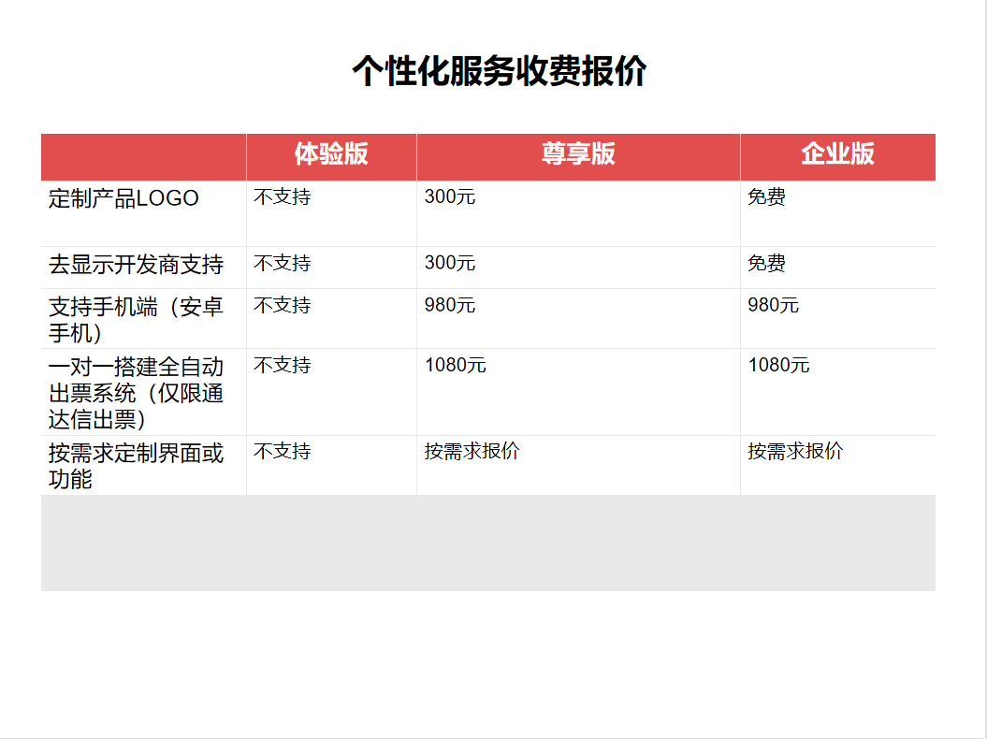The width and height of the screenshot is (987, 739).
Task: Select 1080元 under the 尊享版 column
Action: coord(456,366)
